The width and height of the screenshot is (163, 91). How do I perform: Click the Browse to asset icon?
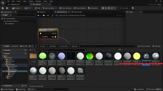click(x=7, y=8)
